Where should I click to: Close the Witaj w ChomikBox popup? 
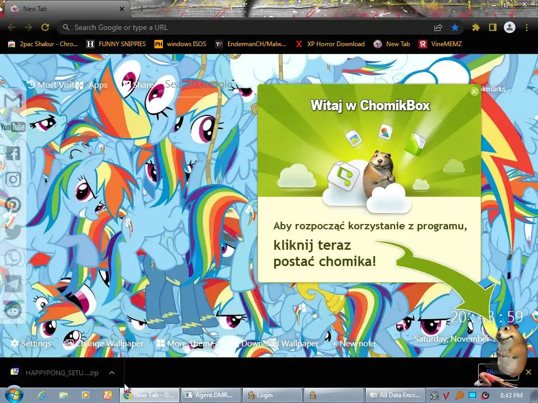474,91
